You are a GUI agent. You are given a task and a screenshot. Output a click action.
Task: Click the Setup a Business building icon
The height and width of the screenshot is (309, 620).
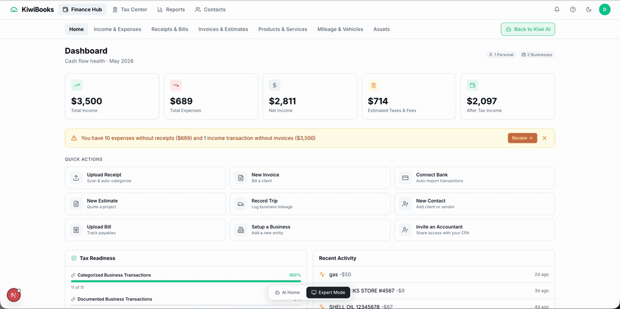tap(241, 230)
